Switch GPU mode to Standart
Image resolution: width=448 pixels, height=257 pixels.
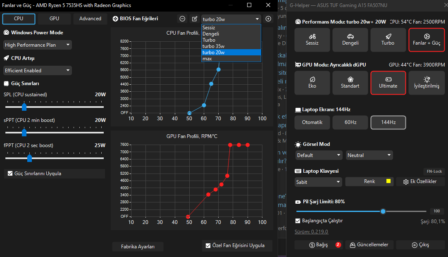point(350,83)
